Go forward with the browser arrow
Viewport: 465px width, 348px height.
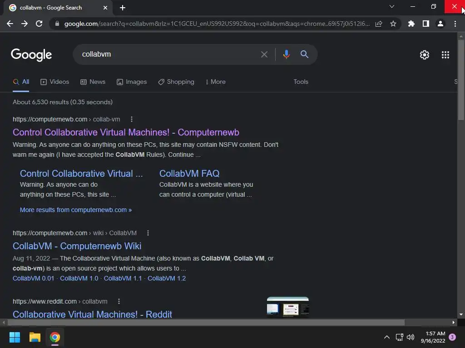pos(25,24)
